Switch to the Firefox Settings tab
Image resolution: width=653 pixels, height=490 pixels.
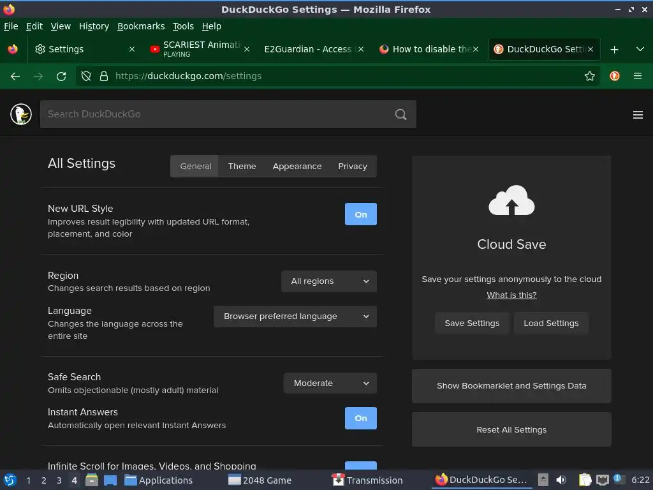pyautogui.click(x=84, y=49)
